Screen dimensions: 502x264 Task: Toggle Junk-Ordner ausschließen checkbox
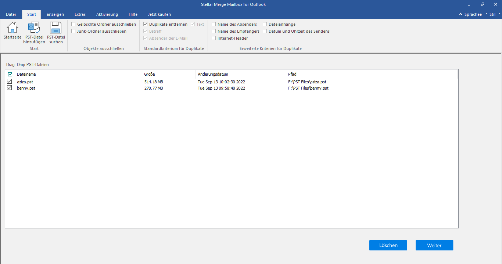tap(73, 31)
